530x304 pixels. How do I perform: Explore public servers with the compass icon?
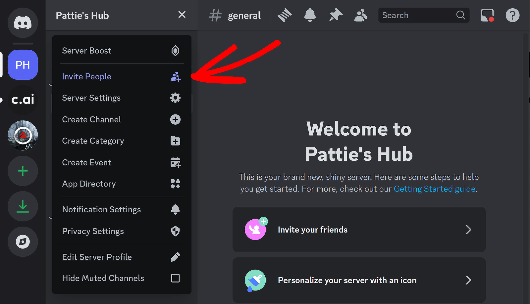23,242
